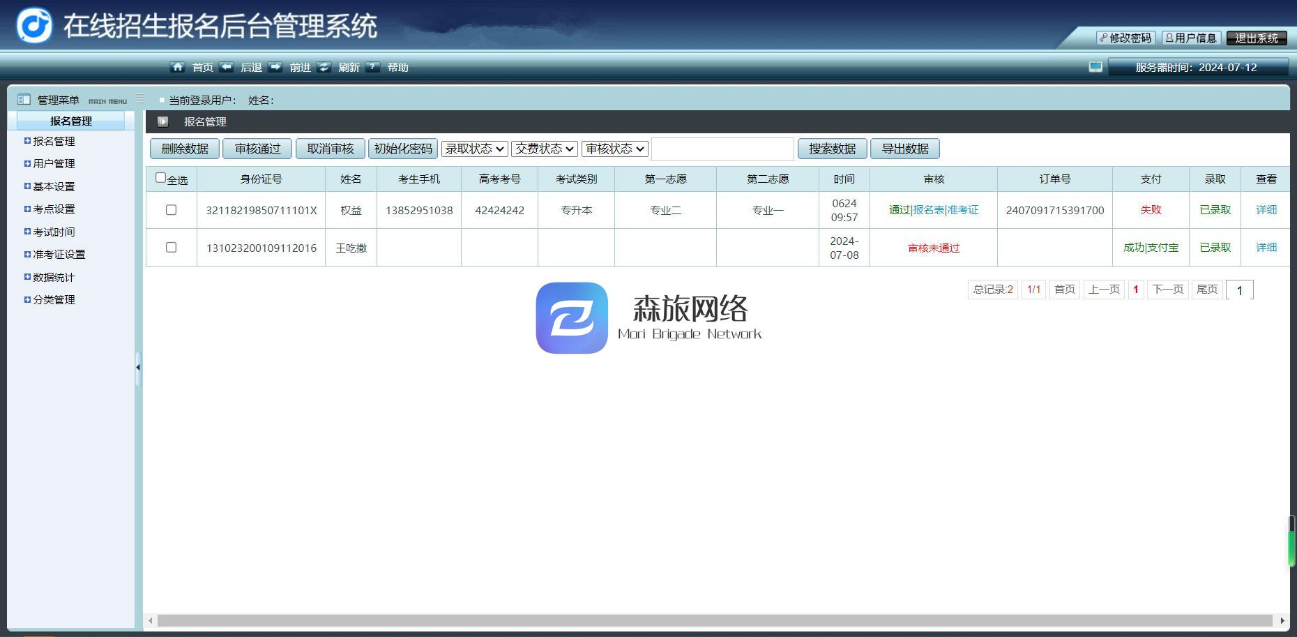Viewport: 1297px width, 637px height.
Task: Expand the 考点设置 plus icon
Action: tap(27, 209)
